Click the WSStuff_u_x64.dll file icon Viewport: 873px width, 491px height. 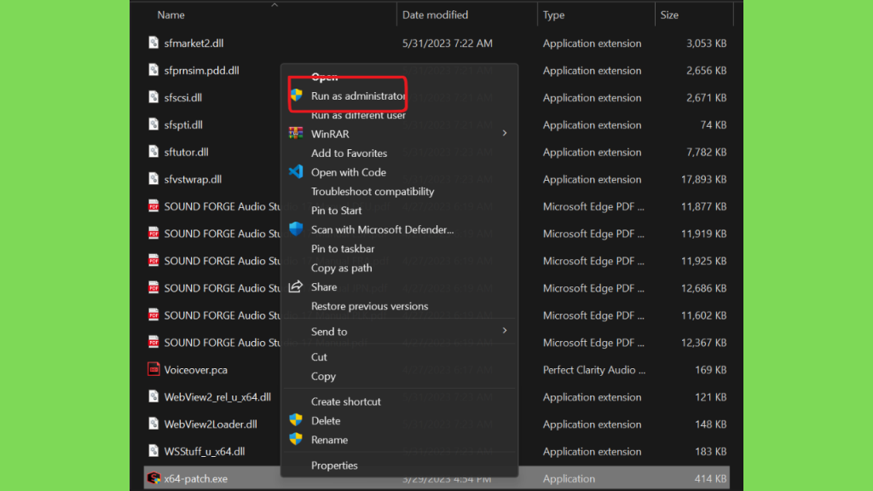click(x=153, y=452)
